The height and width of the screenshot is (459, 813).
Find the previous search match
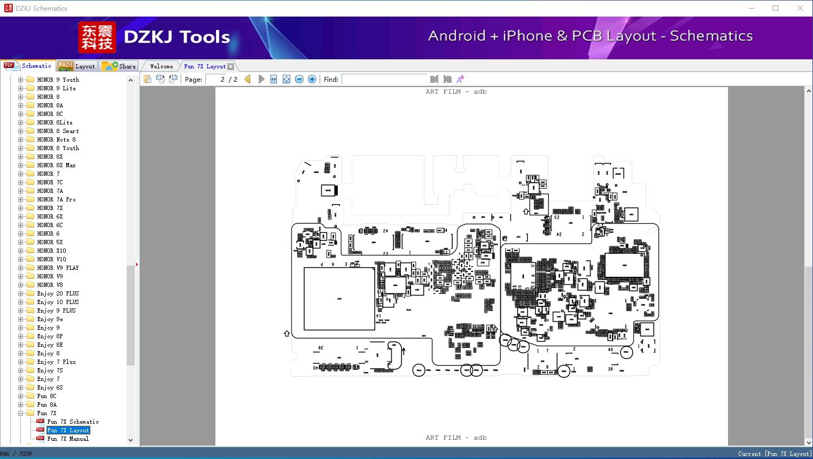pos(434,79)
